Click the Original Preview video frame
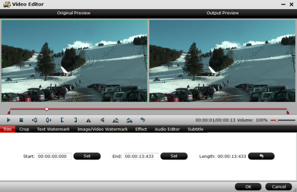297x192 pixels. pyautogui.click(x=74, y=61)
